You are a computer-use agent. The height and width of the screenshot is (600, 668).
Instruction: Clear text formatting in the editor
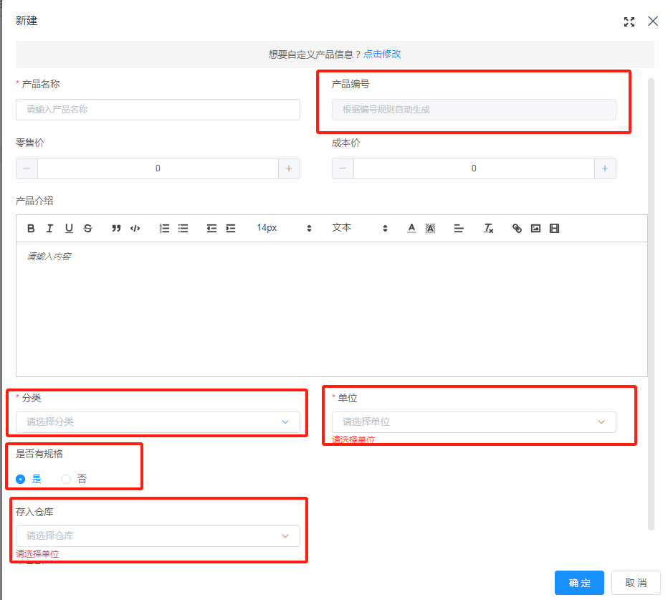[x=488, y=228]
